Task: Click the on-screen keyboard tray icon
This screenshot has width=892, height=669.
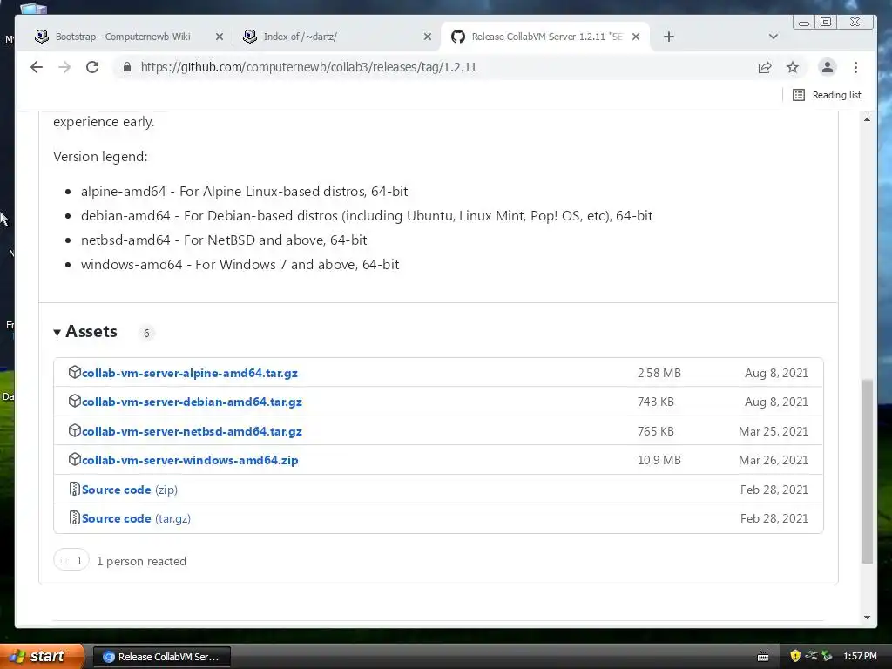Action: 763,657
